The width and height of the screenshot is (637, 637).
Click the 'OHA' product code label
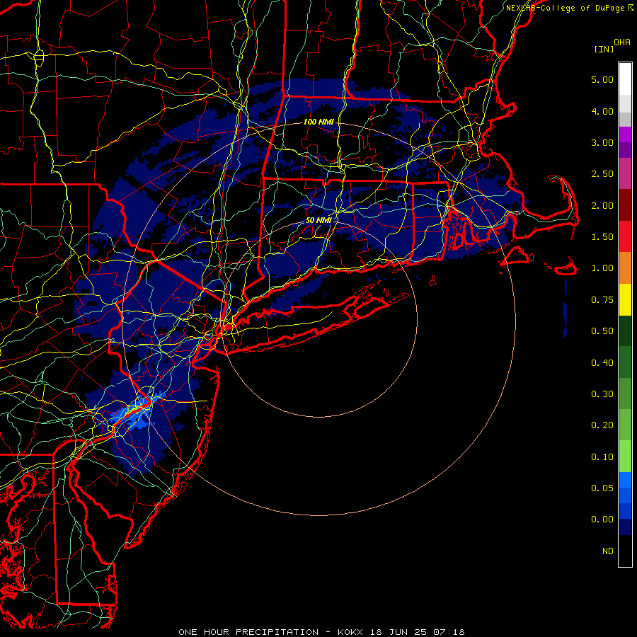pyautogui.click(x=622, y=42)
